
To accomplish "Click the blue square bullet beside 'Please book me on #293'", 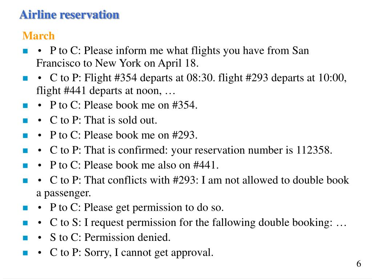I will (25, 136).
